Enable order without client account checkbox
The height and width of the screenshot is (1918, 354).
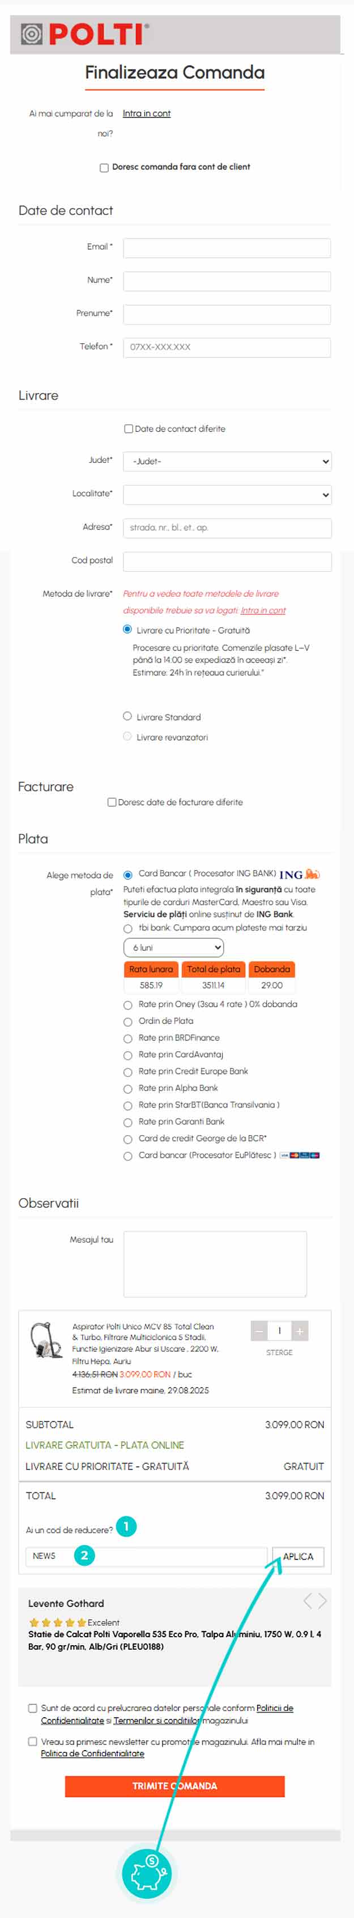tap(104, 167)
